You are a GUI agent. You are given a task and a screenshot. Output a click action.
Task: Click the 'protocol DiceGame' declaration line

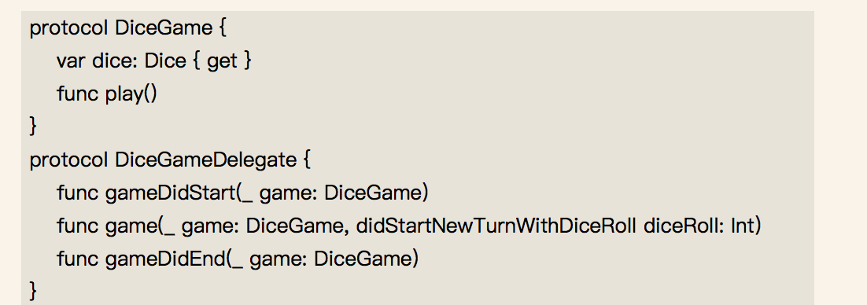[127, 28]
